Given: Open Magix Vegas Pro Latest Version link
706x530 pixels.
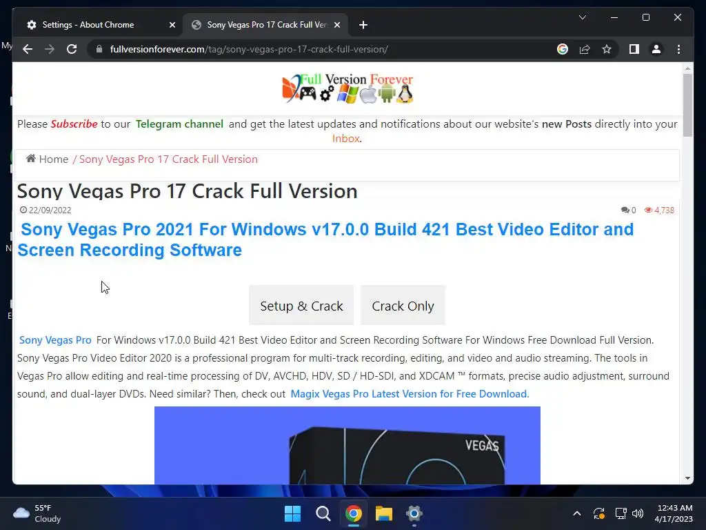Looking at the screenshot, I should [x=410, y=393].
